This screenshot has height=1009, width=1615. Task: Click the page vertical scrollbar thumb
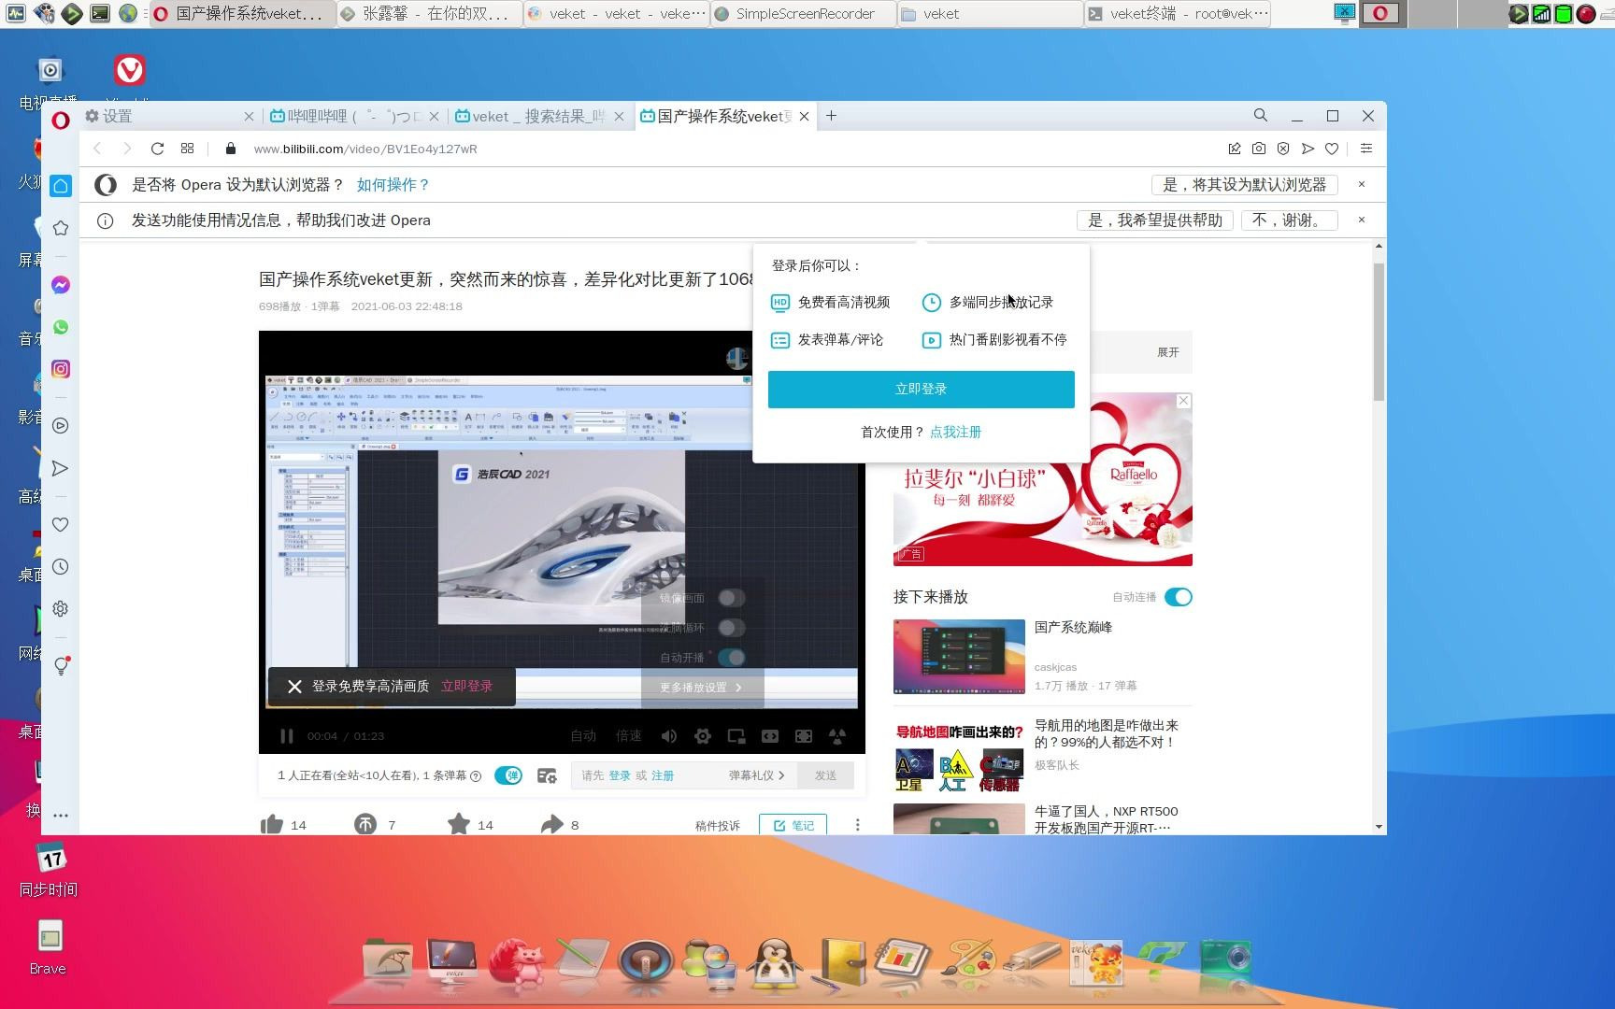click(x=1379, y=332)
